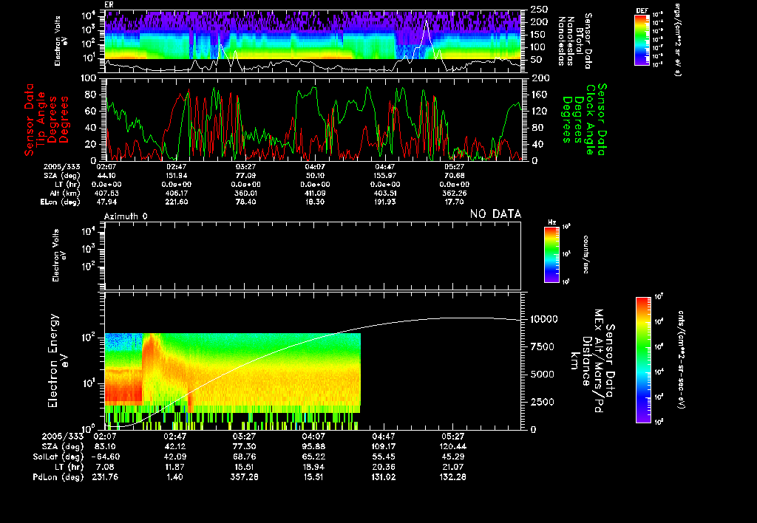This screenshot has height=523, width=757.
Task: Select the "MEx Alt/Mars/Pd" axis label
Action: tap(599, 361)
